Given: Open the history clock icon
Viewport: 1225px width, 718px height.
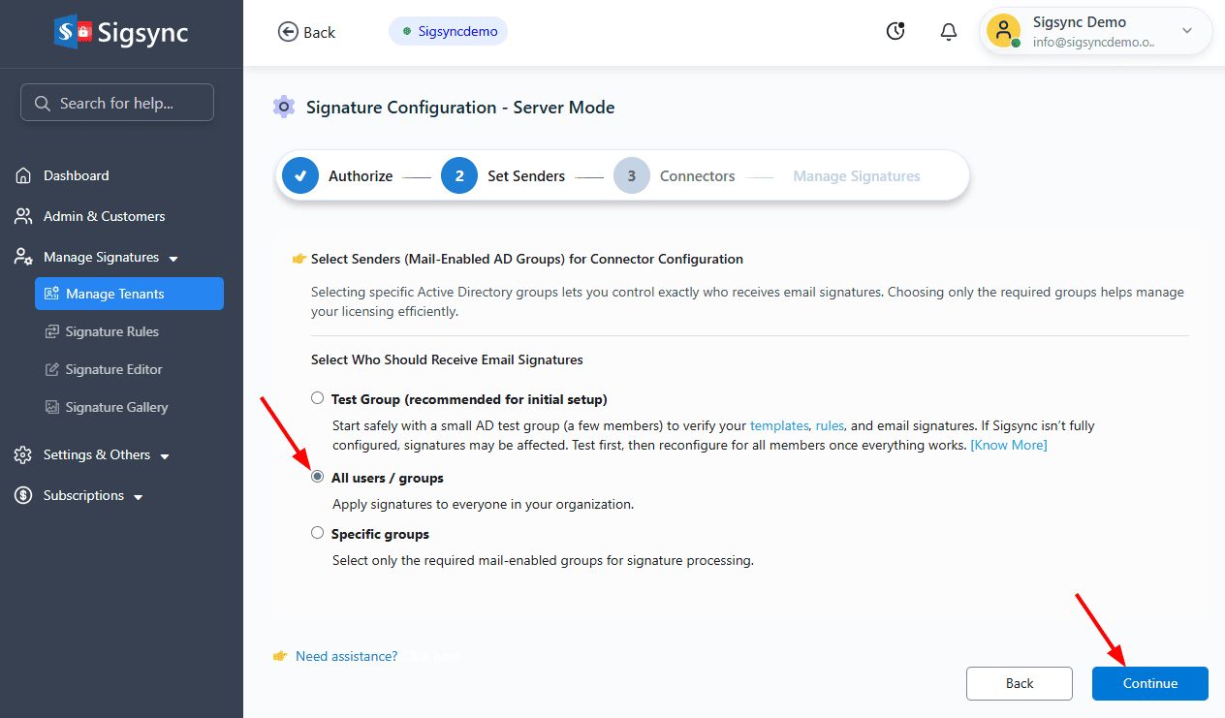Looking at the screenshot, I should coord(896,32).
